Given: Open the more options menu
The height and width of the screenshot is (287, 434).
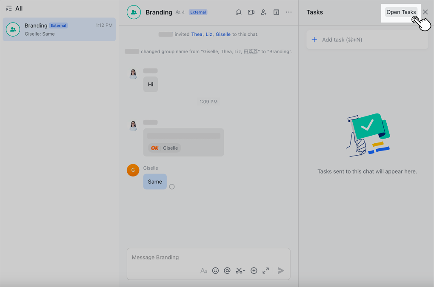Looking at the screenshot, I should (x=289, y=12).
